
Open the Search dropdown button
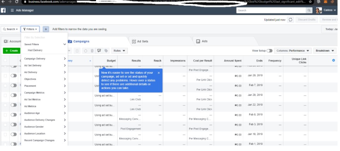10,29
